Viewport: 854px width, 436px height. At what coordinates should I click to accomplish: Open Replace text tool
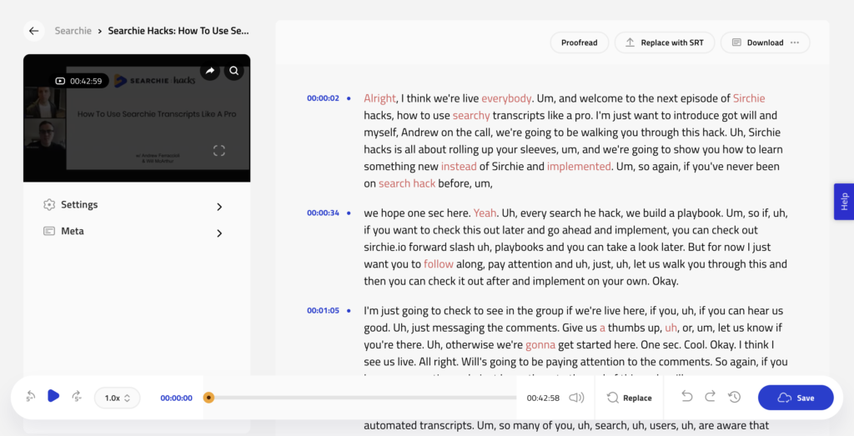[x=630, y=398]
